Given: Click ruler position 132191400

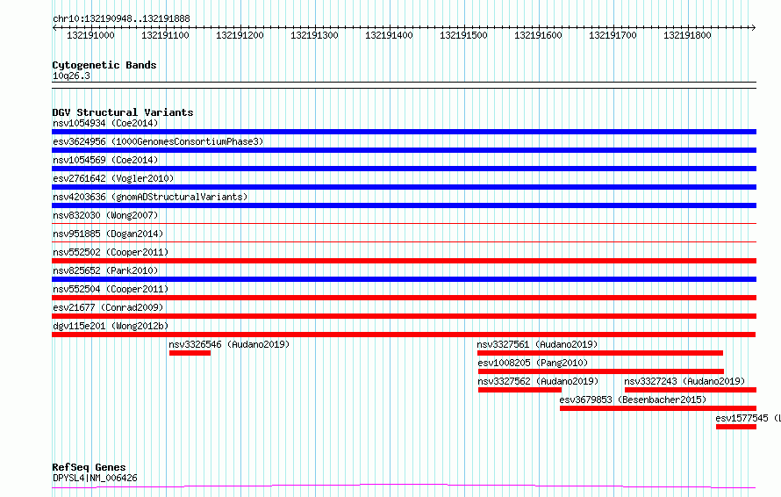Looking at the screenshot, I should click(x=389, y=35).
